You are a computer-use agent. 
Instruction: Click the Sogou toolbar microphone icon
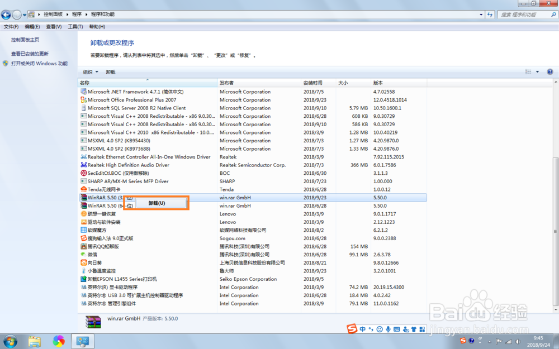[388, 329]
